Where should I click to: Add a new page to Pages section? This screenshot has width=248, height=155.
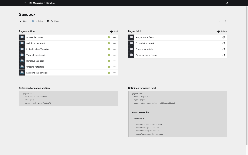(x=114, y=32)
